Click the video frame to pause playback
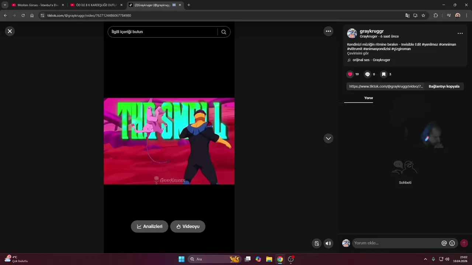Viewport: 472px width, 265px height. [169, 141]
